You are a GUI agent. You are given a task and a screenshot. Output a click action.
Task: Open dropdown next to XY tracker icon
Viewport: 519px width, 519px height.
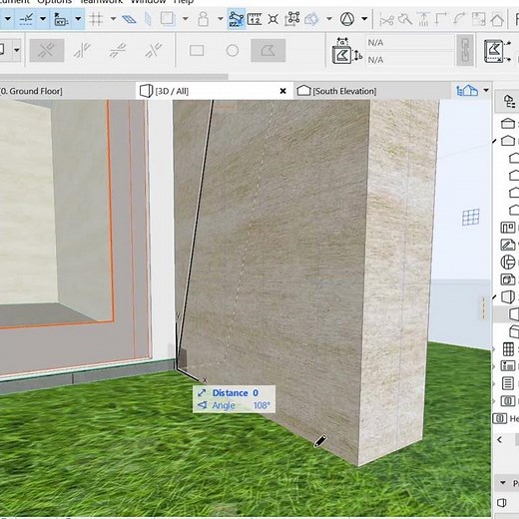click(x=78, y=19)
